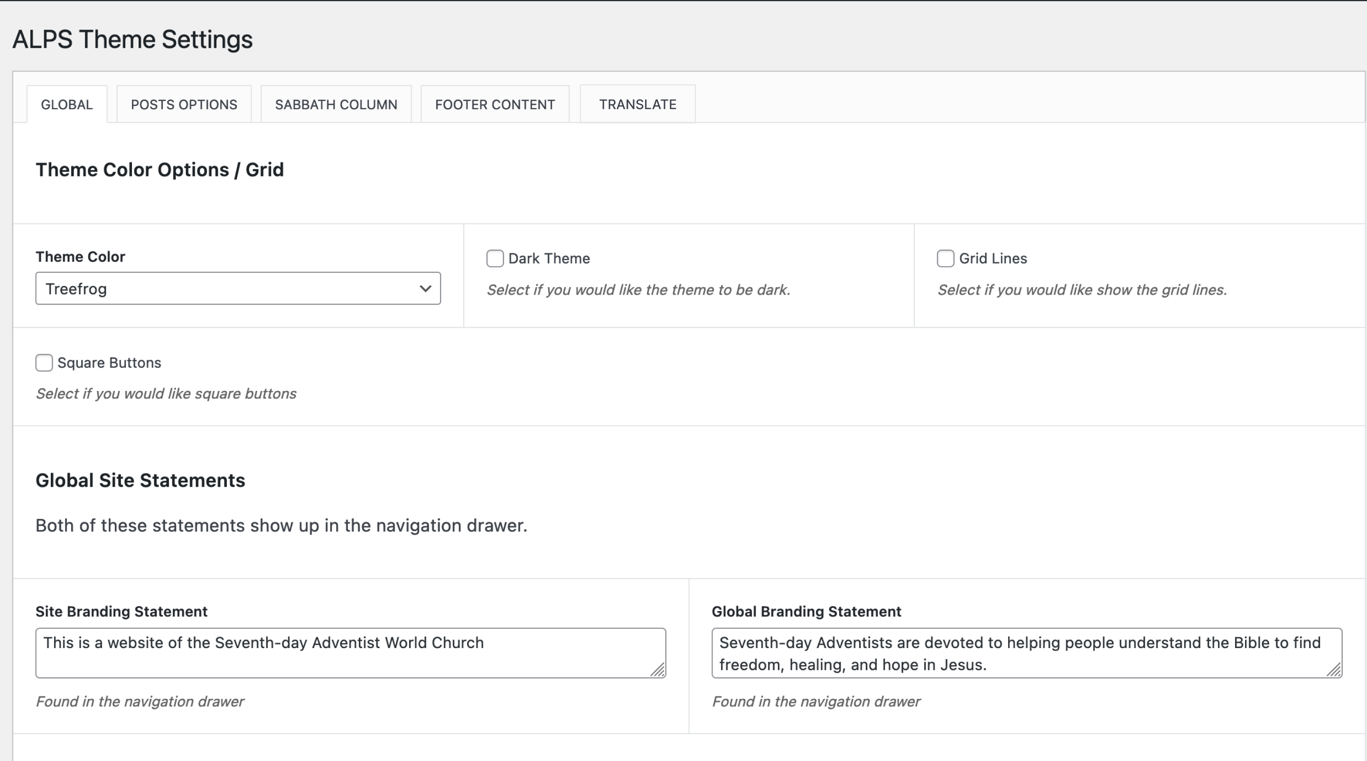The width and height of the screenshot is (1367, 761).
Task: Click the Square Buttons label text
Action: pos(109,363)
